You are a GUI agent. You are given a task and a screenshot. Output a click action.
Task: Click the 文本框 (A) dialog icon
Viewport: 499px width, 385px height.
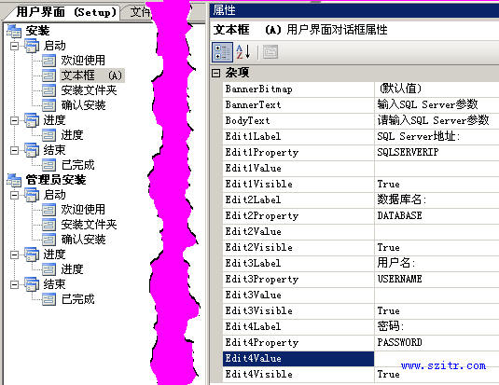tap(49, 76)
